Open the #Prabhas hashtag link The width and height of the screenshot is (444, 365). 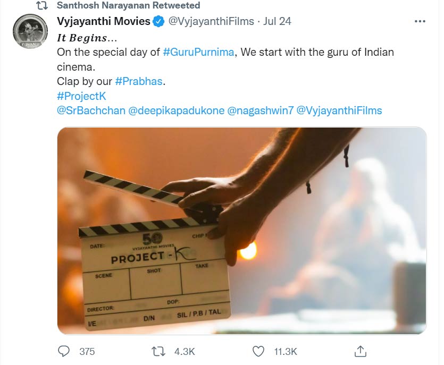(139, 82)
